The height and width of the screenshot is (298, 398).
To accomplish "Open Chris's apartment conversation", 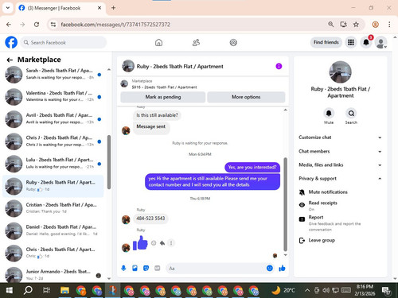I will [x=53, y=253].
